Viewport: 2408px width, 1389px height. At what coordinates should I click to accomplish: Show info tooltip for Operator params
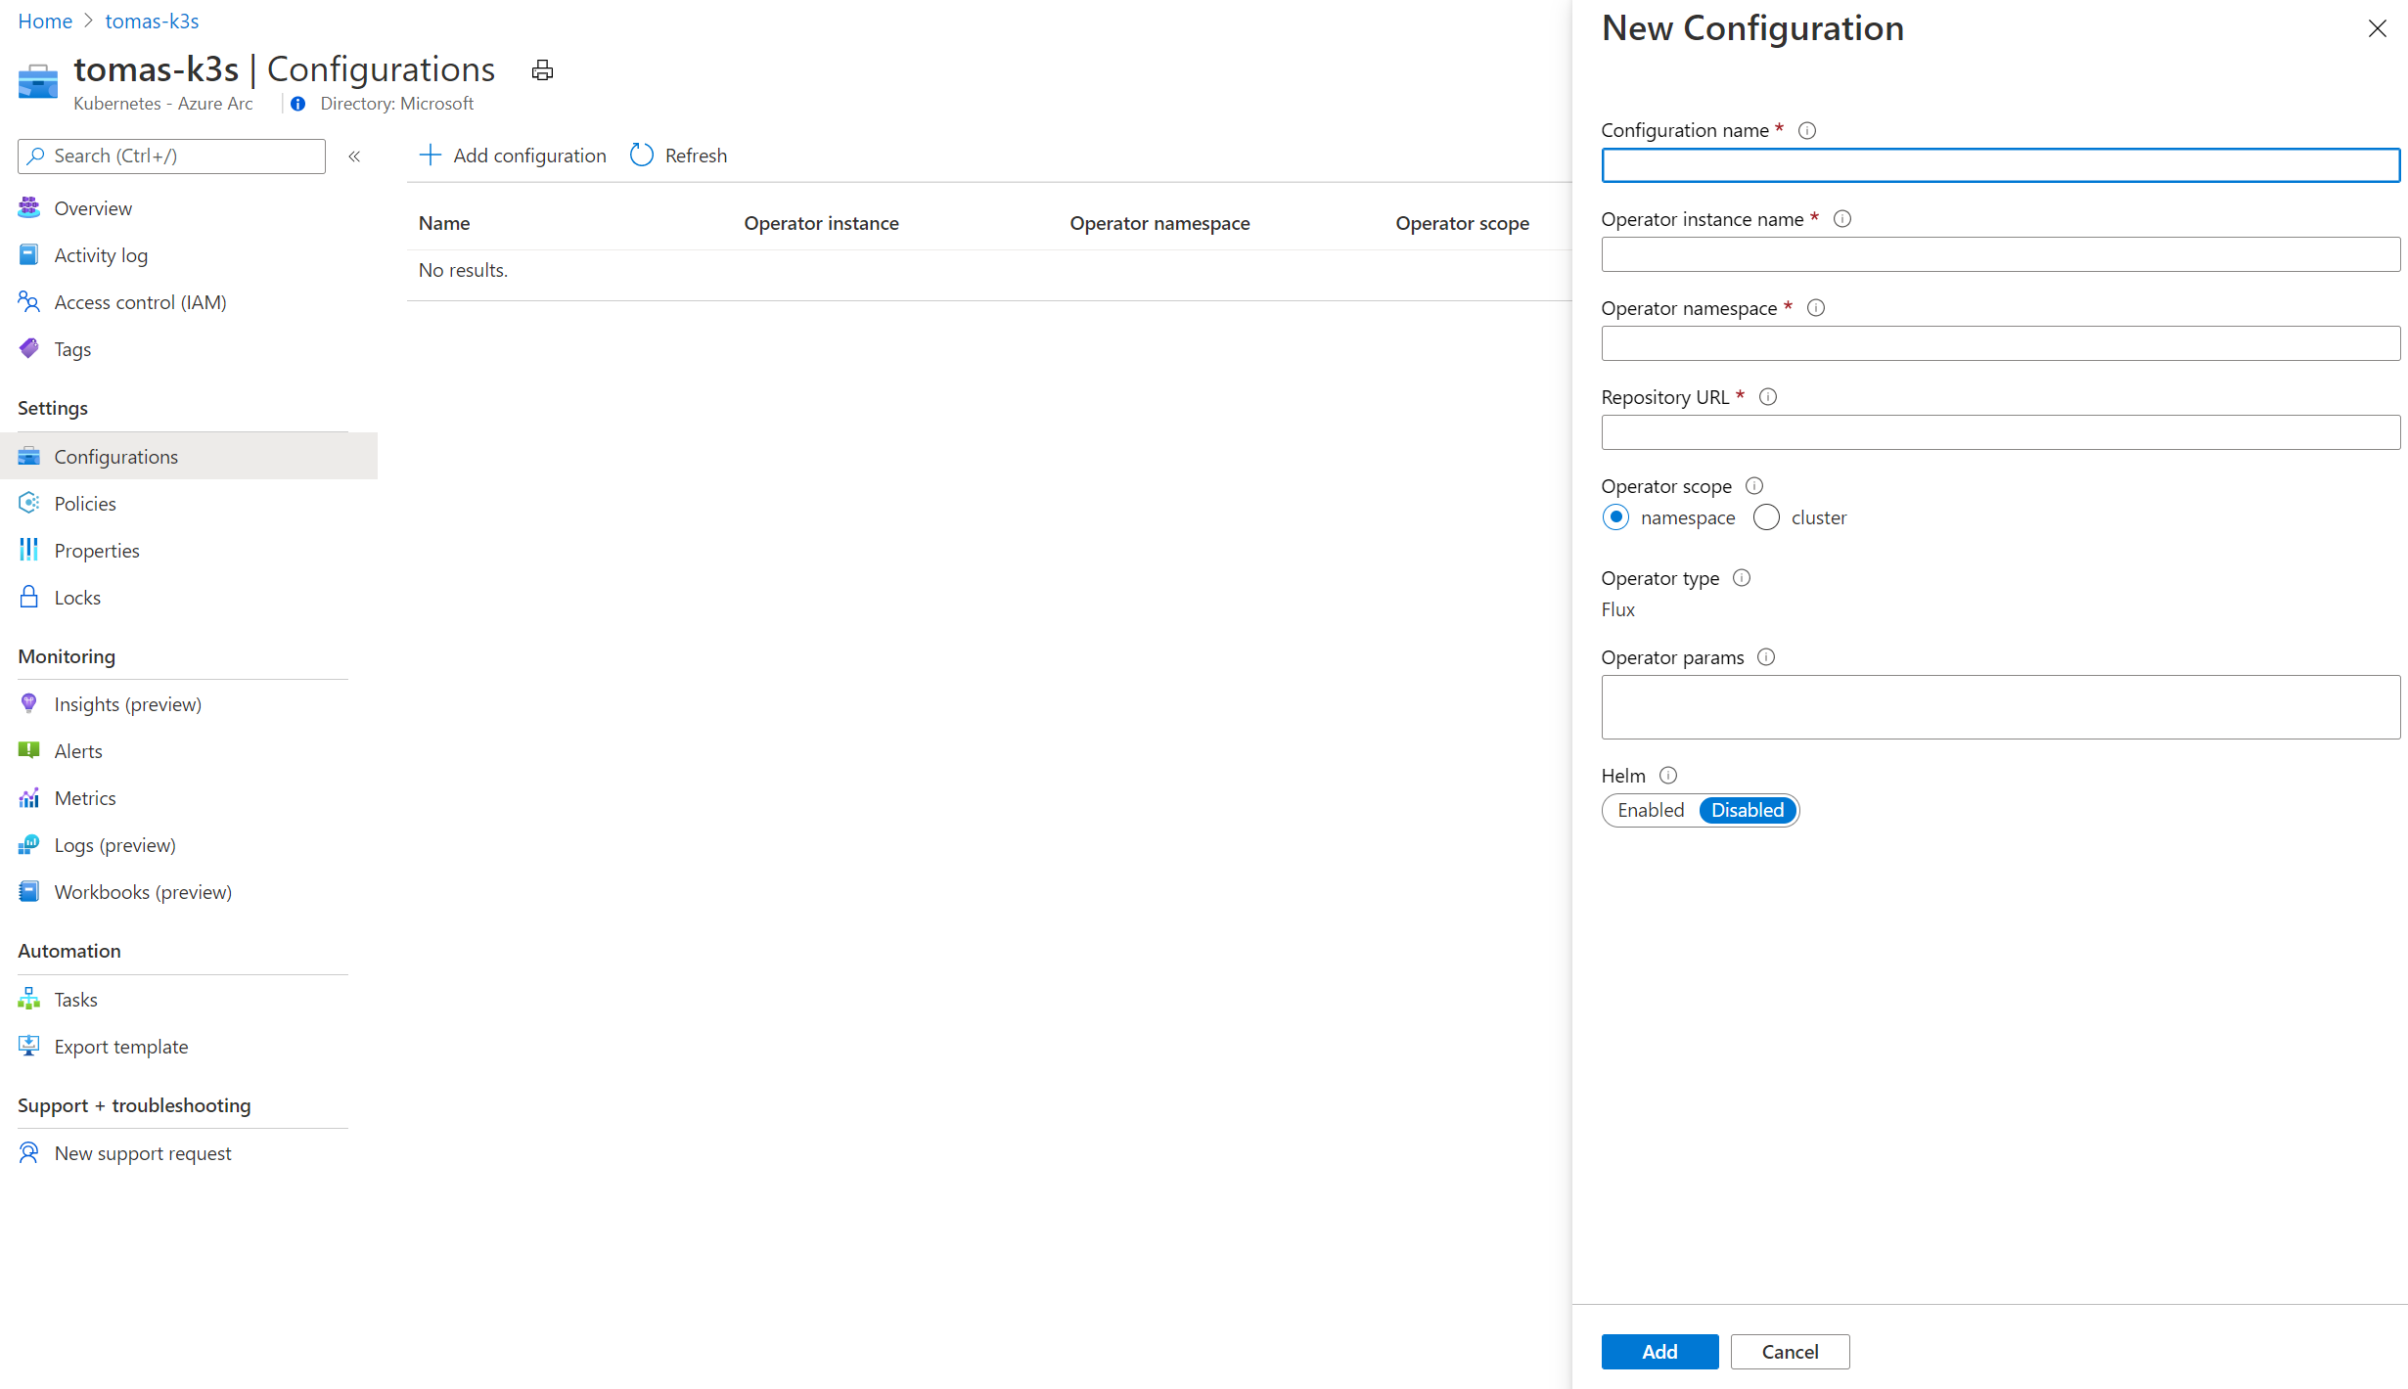(x=1766, y=657)
